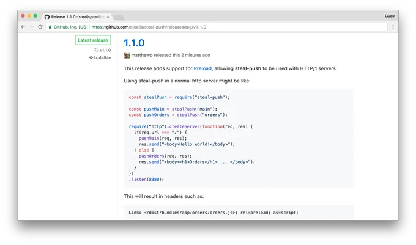Click the green padlock security icon

[x=50, y=27]
